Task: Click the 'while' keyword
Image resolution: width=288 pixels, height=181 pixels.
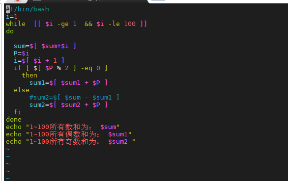Action: pos(16,24)
